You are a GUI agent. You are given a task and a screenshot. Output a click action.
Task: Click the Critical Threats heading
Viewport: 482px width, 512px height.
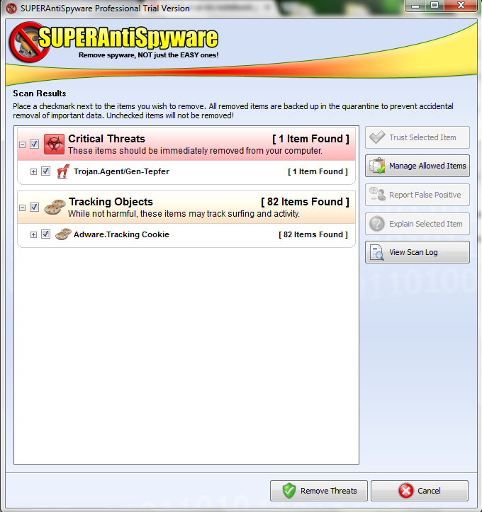pos(106,139)
